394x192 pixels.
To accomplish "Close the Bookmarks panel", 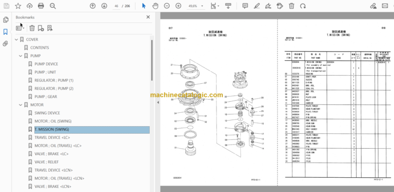I will pos(148,17).
